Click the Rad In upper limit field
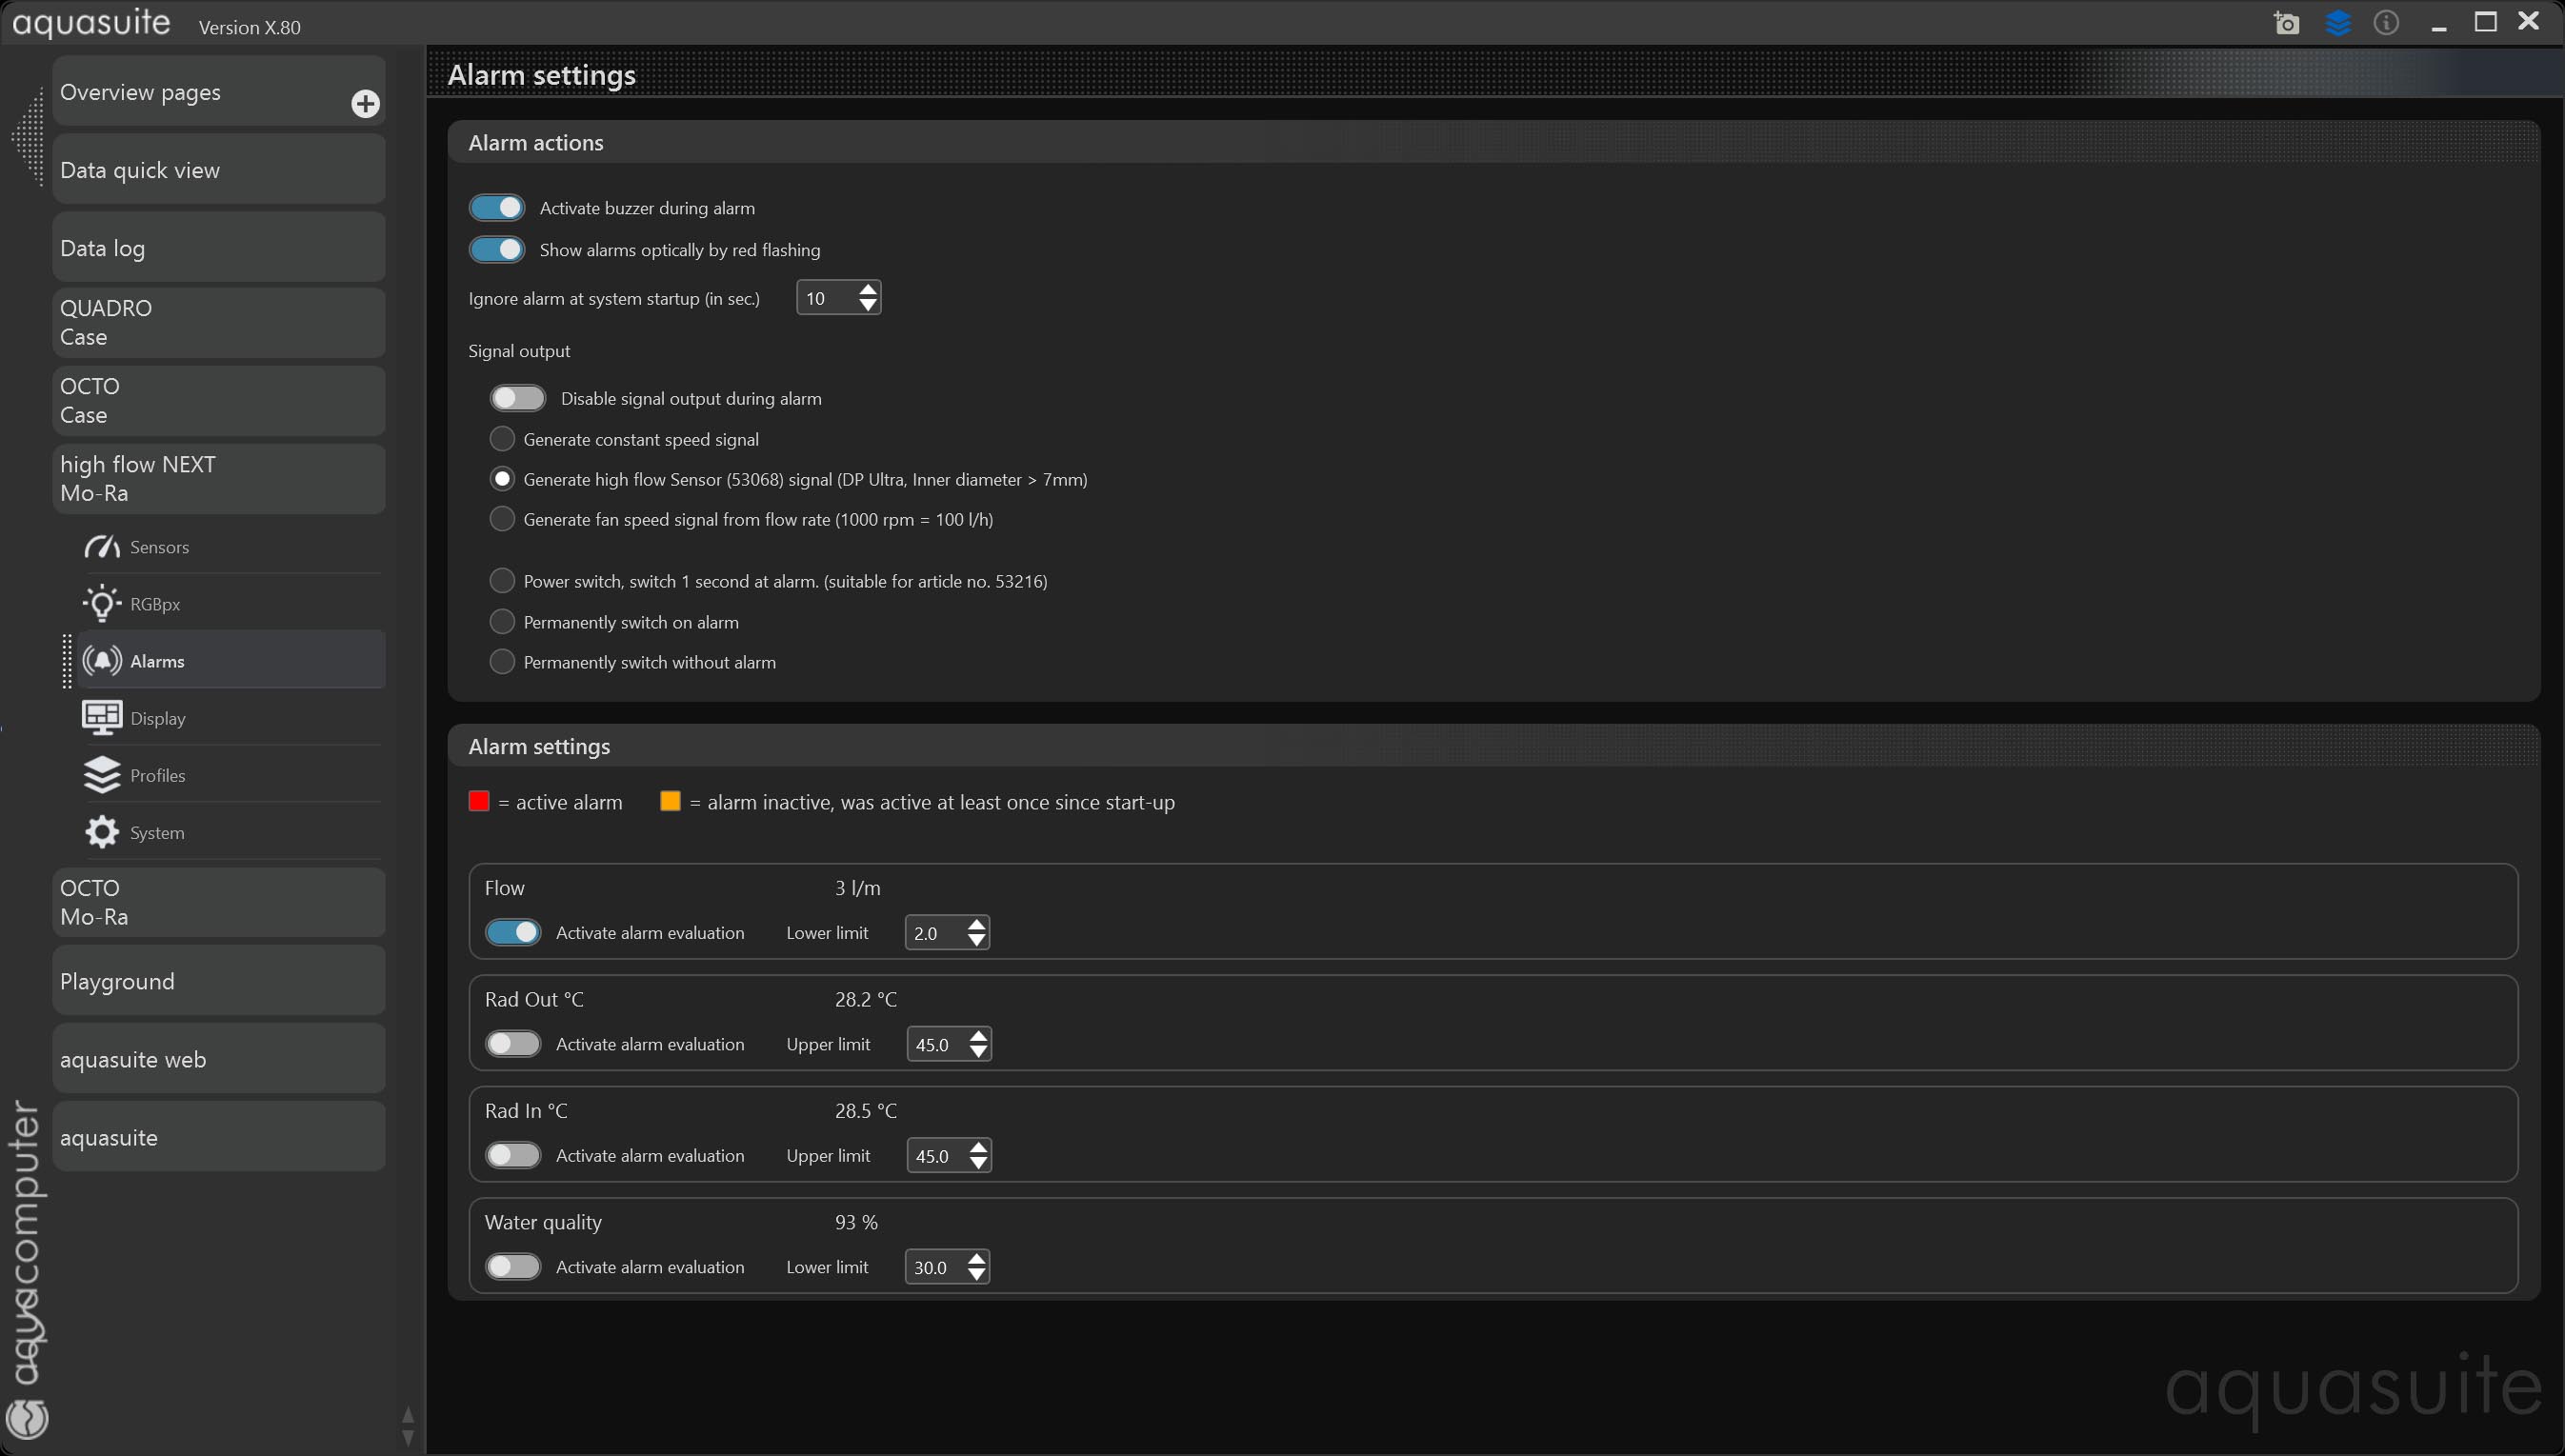 click(935, 1156)
